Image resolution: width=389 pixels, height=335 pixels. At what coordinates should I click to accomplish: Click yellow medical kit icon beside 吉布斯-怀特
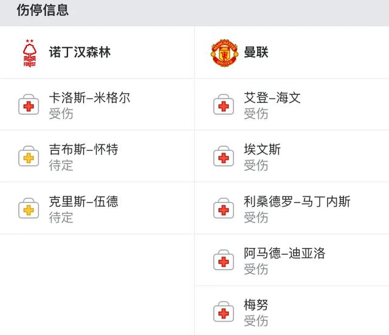pos(29,156)
